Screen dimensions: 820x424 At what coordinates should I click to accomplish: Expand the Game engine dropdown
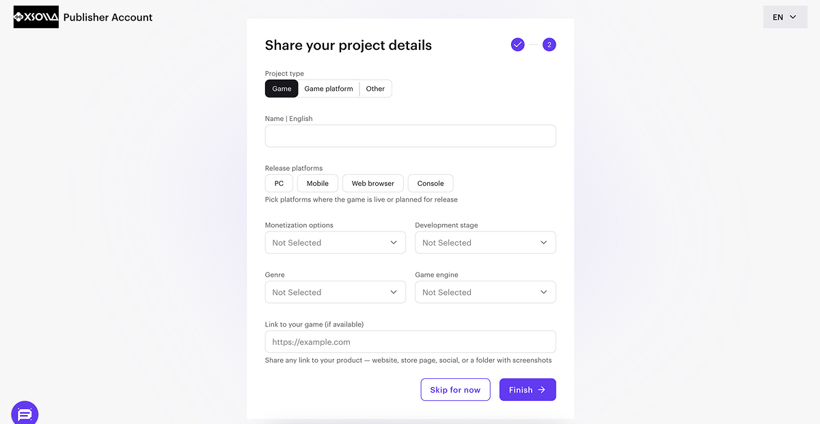pyautogui.click(x=485, y=292)
